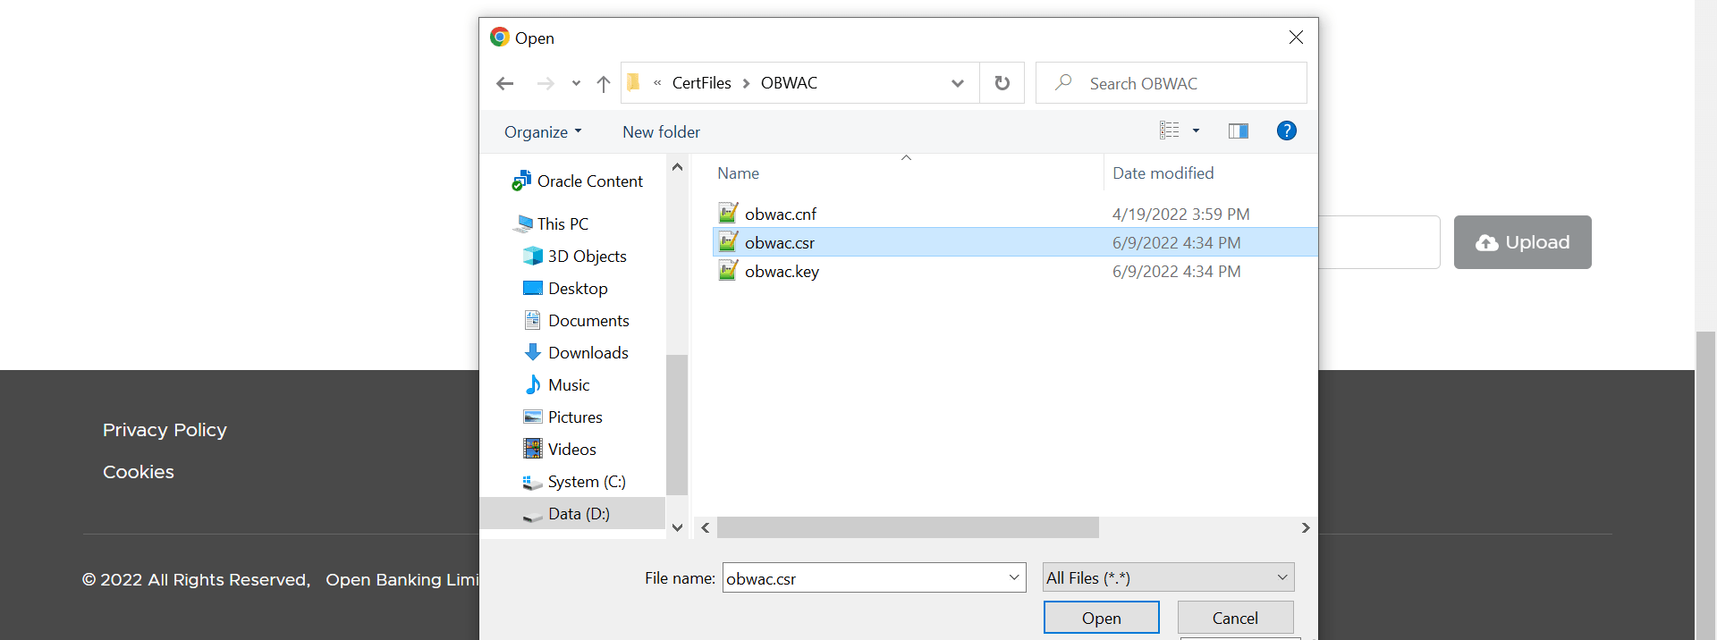Screen dimensions: 1717x640
Task: Click the Videos film icon
Action: click(x=533, y=449)
